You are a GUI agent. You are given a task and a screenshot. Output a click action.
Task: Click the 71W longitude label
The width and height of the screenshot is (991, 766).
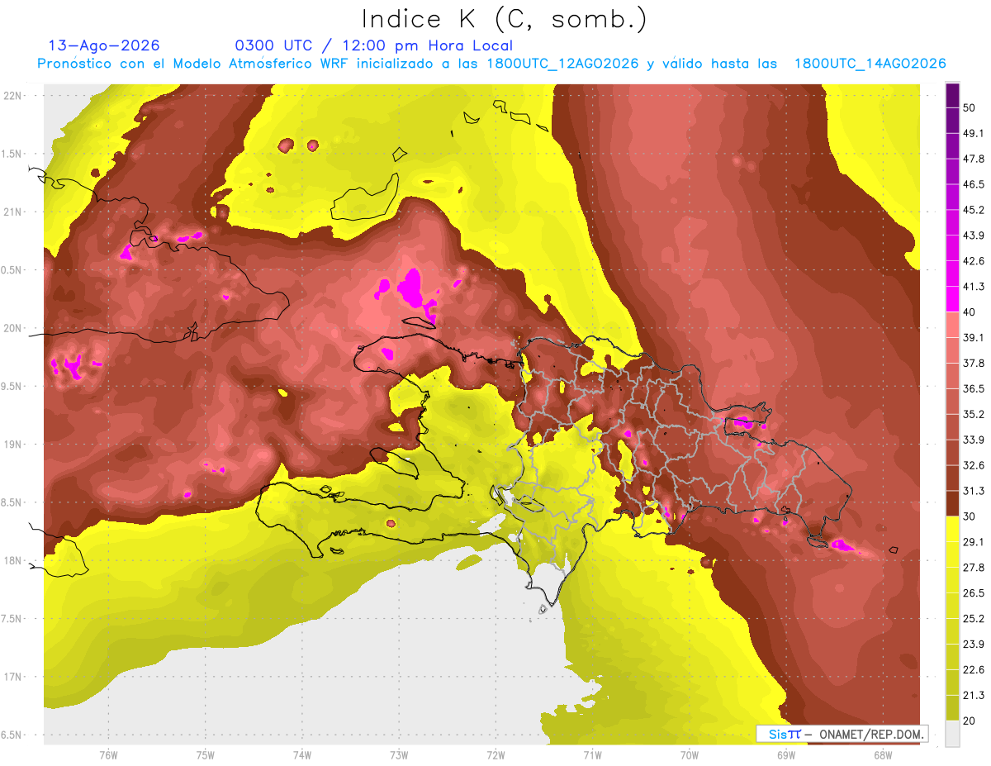pos(592,754)
